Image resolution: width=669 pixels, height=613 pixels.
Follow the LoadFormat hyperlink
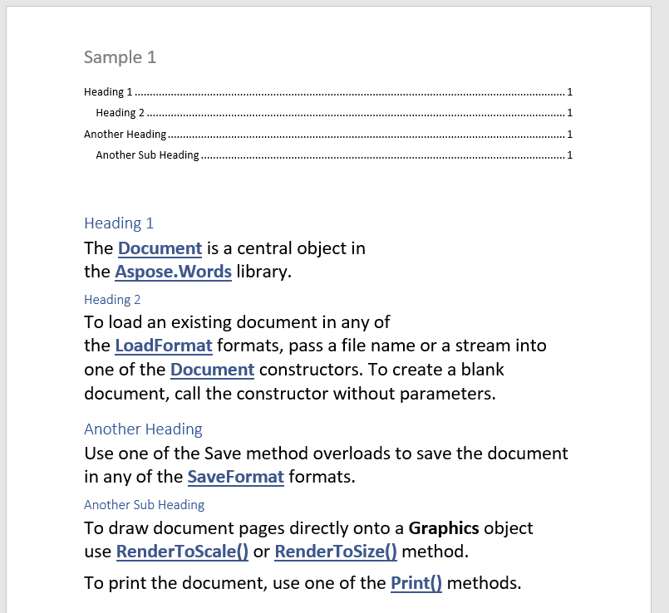pos(163,346)
